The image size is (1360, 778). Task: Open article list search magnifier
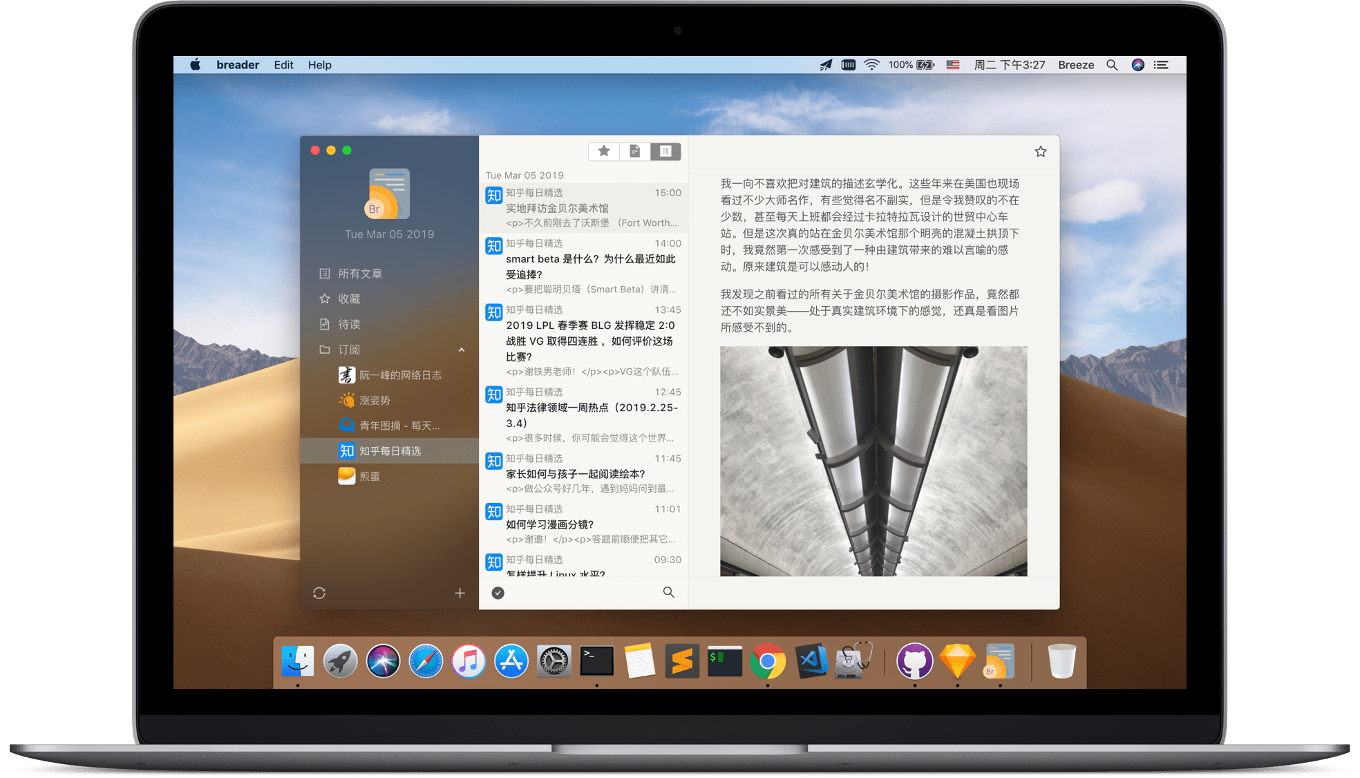click(668, 592)
